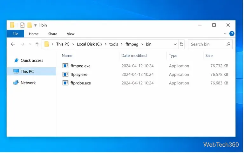
Task: Sort files by the Name column
Action: tap(67, 55)
